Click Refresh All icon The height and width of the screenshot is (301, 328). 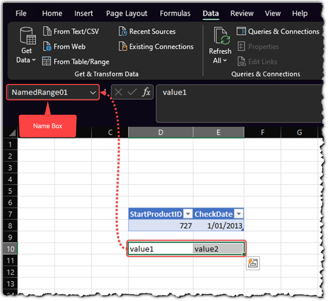[221, 36]
